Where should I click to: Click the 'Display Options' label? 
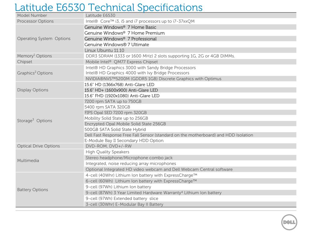33,90
